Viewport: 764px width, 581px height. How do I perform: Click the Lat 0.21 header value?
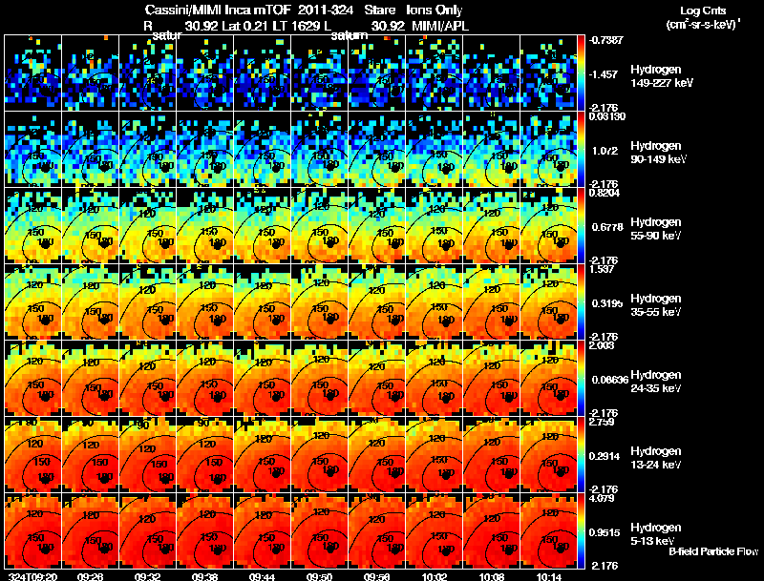pos(245,27)
